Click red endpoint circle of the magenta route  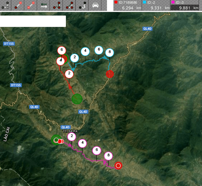[118, 166]
